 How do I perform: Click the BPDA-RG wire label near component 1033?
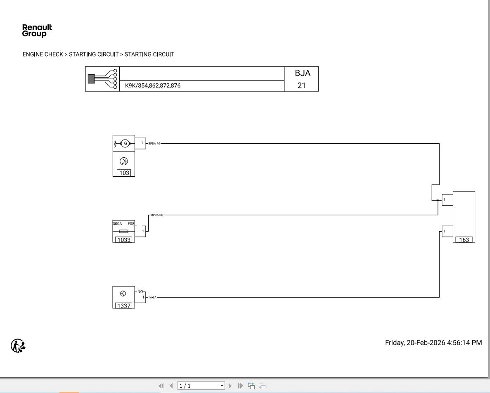click(157, 215)
